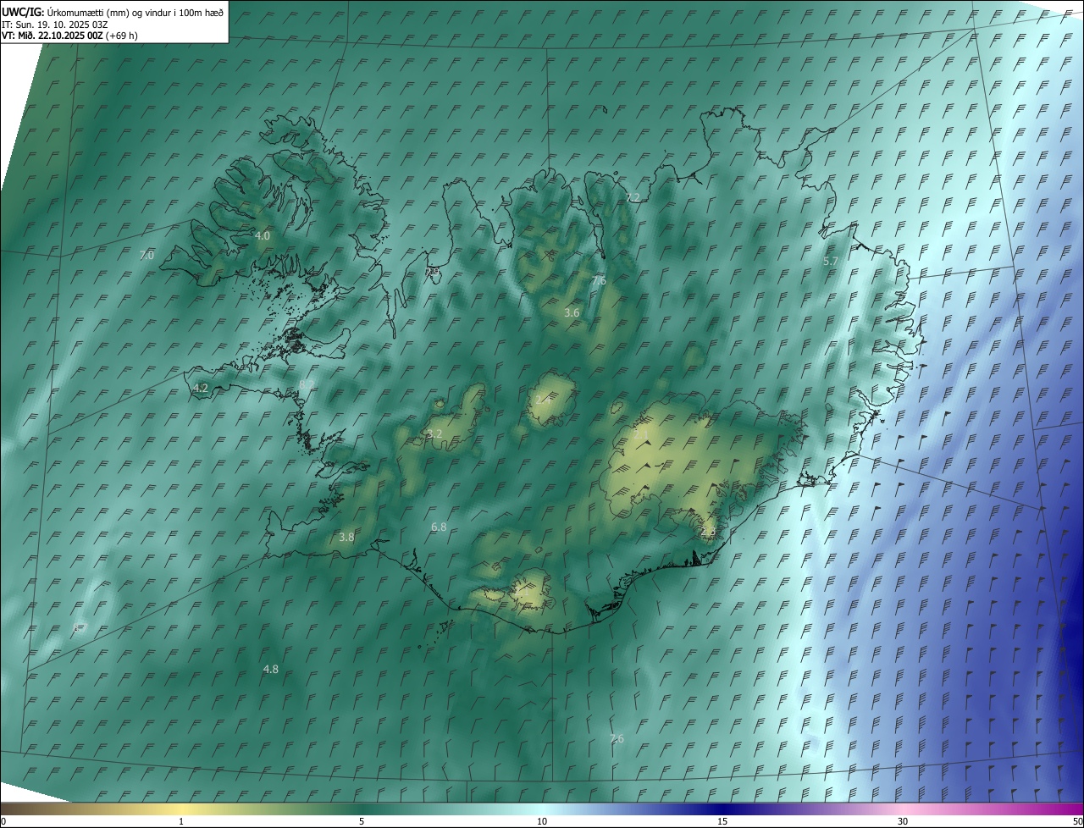
Task: Click the 4.0 value label on the map
Action: [x=263, y=235]
